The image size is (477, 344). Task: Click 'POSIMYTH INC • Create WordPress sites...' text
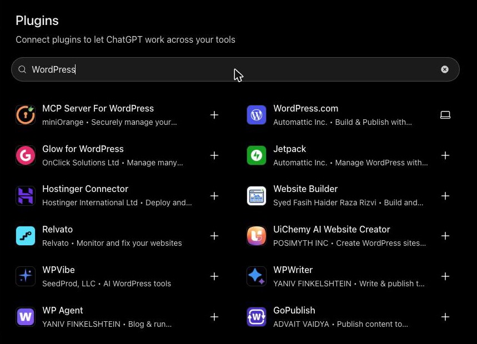349,243
